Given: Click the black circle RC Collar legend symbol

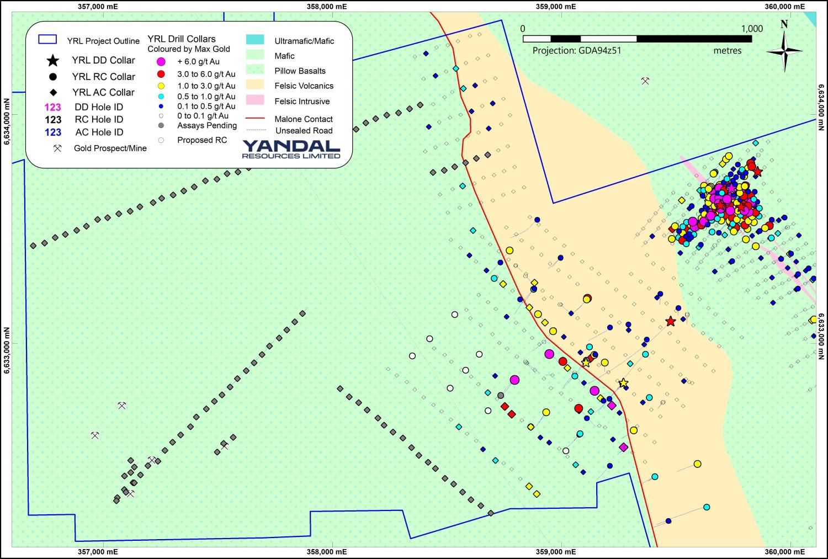Looking at the screenshot, I should pyautogui.click(x=52, y=77).
